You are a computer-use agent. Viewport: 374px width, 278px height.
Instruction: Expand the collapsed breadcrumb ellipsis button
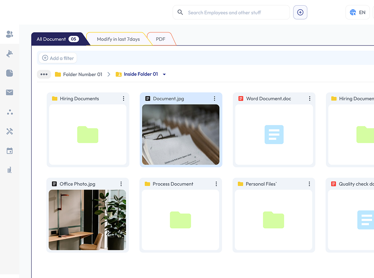[x=44, y=74]
